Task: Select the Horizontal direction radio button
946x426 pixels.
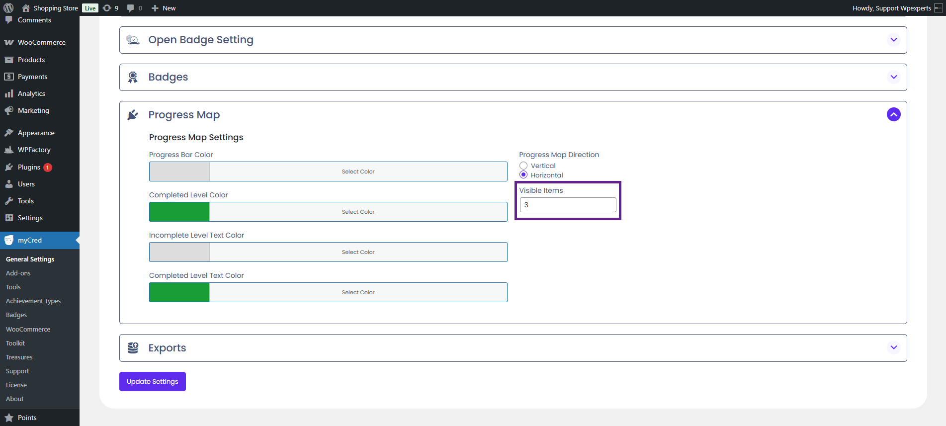Action: [x=523, y=175]
